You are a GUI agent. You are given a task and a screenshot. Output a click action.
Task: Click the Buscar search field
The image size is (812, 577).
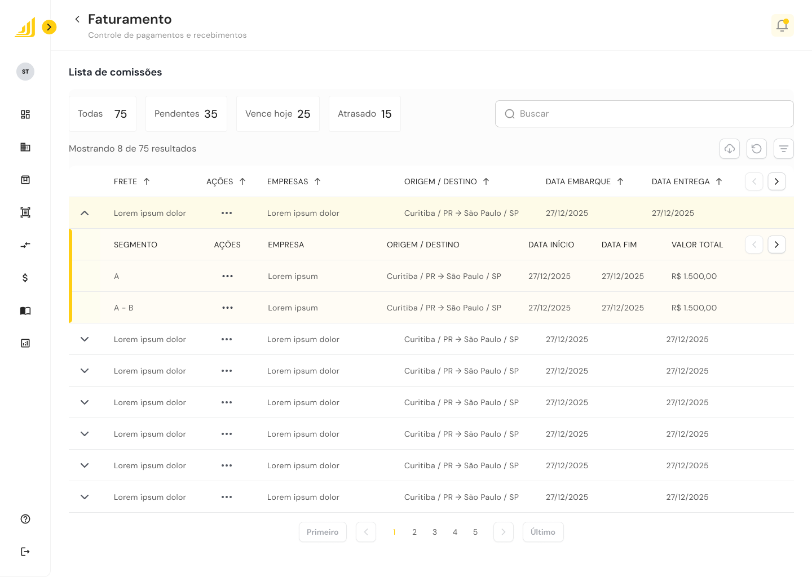tap(644, 114)
